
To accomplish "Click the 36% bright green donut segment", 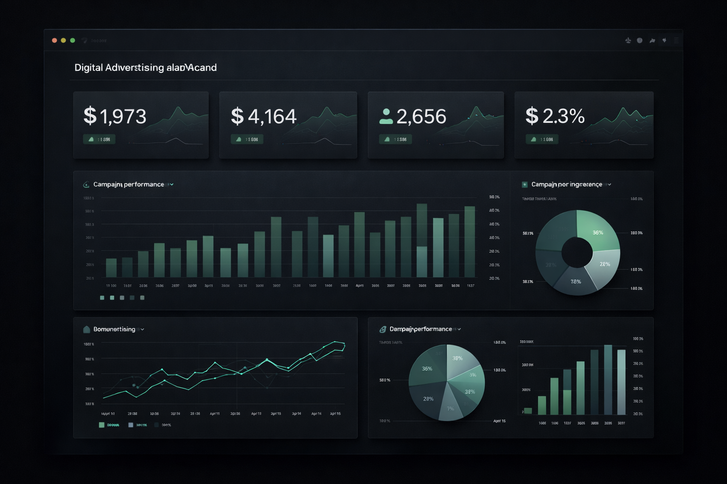I will (597, 231).
